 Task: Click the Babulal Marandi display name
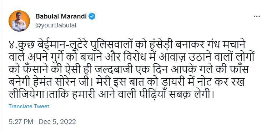(x=61, y=16)
